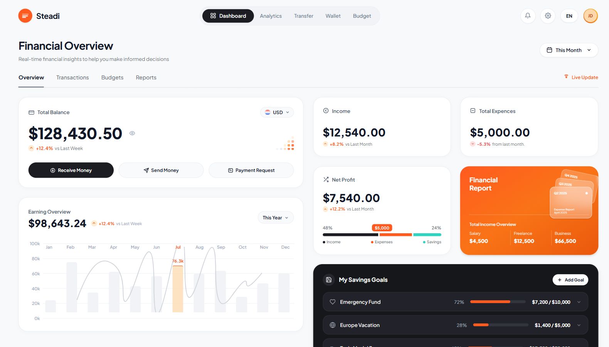
Task: Toggle balance visibility eye icon
Action: point(132,133)
